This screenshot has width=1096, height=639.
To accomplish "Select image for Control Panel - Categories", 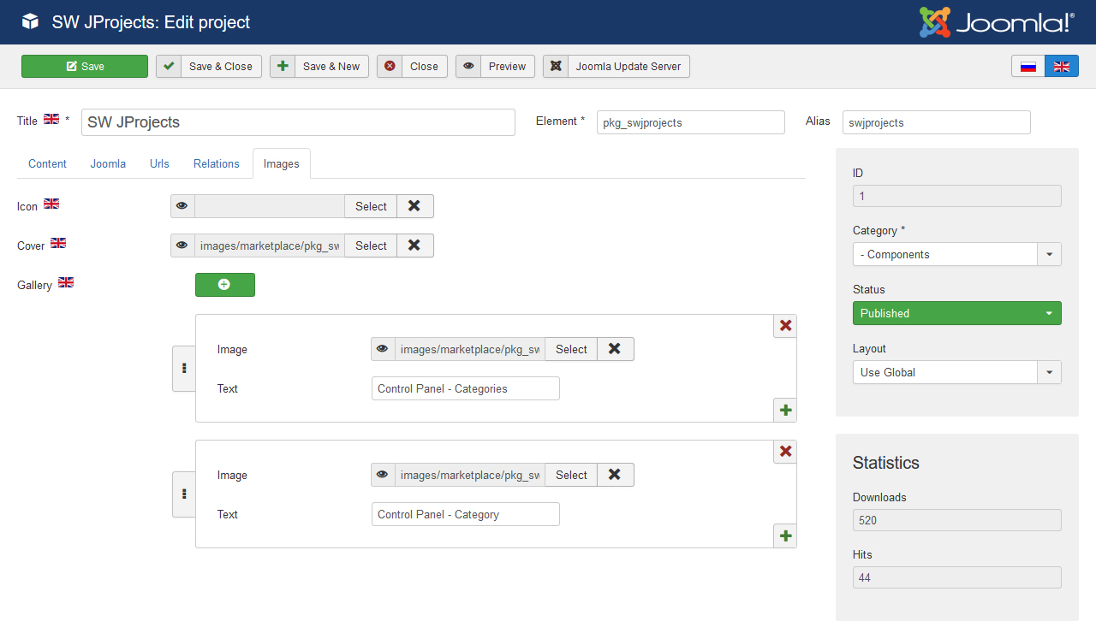I will 571,349.
